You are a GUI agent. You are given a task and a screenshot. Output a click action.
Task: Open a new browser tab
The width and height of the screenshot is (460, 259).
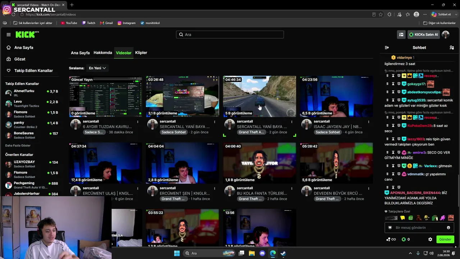(72, 5)
